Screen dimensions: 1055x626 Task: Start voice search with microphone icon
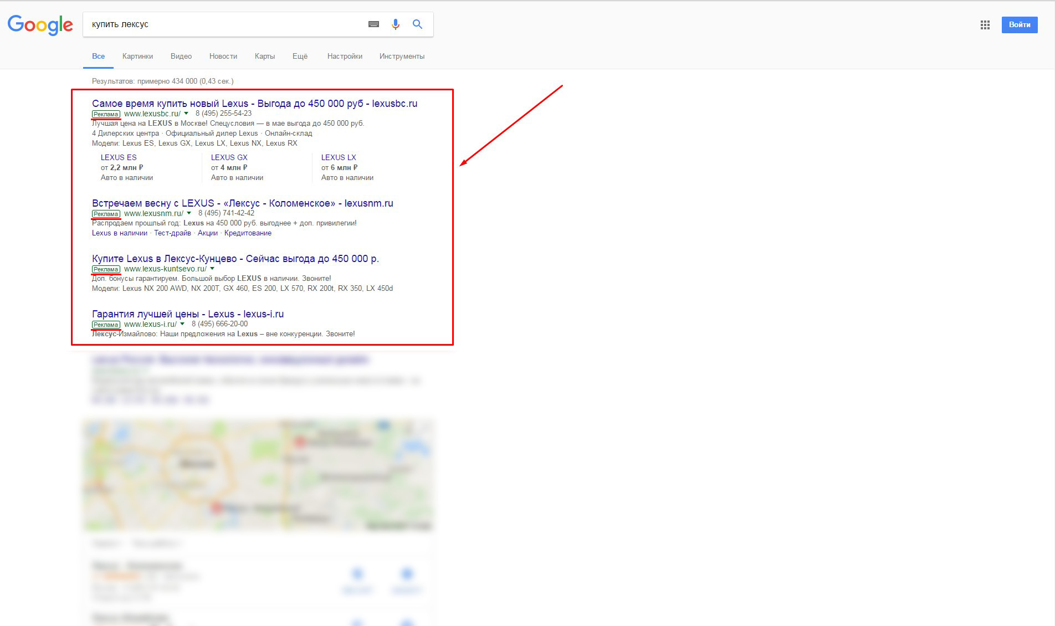tap(395, 24)
